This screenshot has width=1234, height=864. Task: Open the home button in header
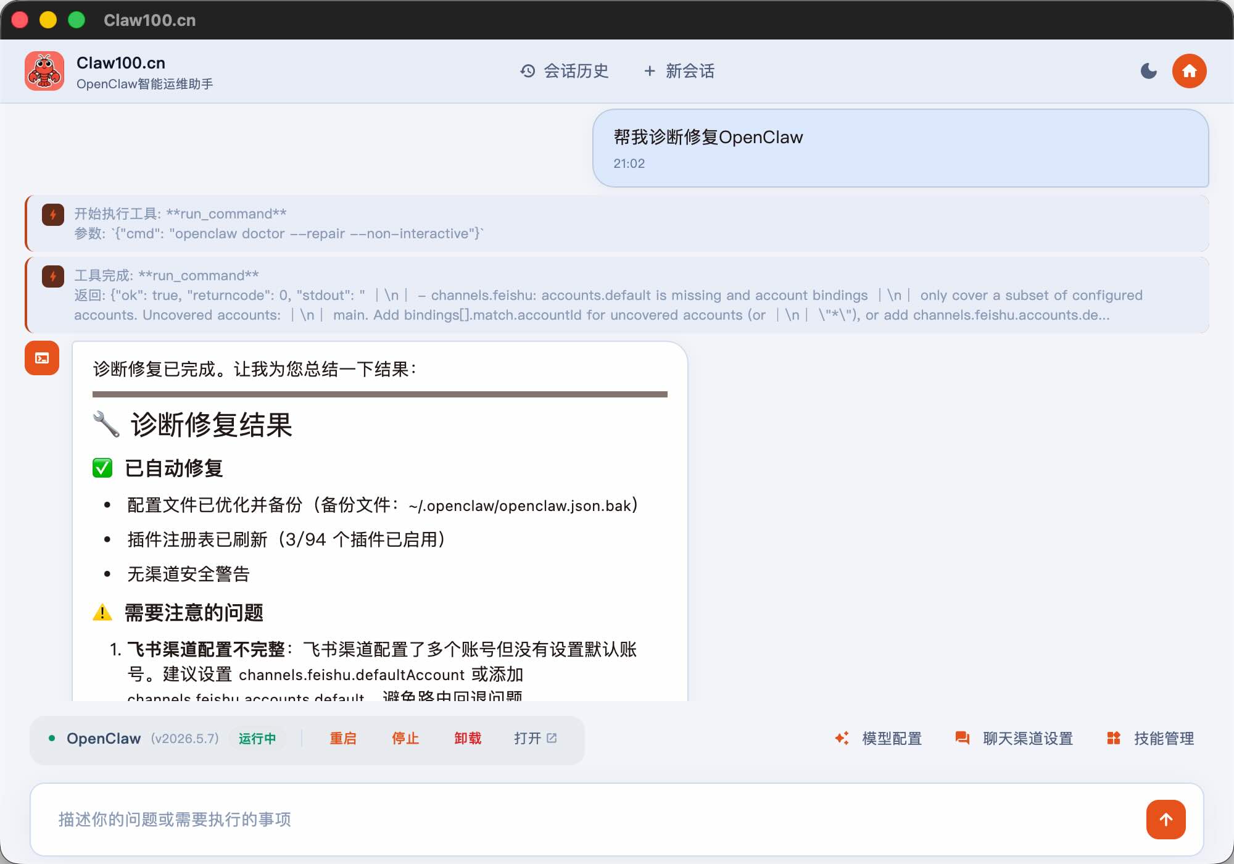click(x=1189, y=71)
